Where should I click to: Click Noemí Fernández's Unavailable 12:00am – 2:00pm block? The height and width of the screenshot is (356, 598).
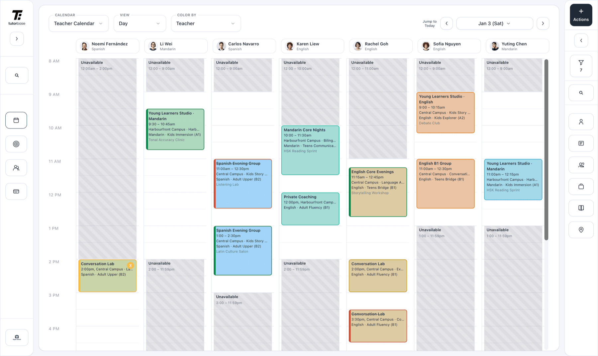[x=108, y=159]
